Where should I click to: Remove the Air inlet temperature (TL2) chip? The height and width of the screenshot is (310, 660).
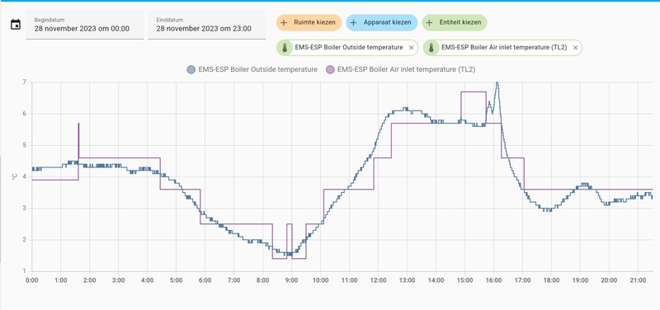pyautogui.click(x=575, y=48)
